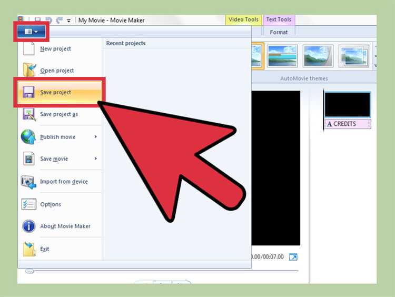Click the Open project folder icon
This screenshot has width=395, height=297.
[29, 70]
